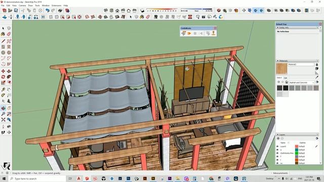Click the Windows search box
This screenshot has height=182, width=324.
coord(37,178)
